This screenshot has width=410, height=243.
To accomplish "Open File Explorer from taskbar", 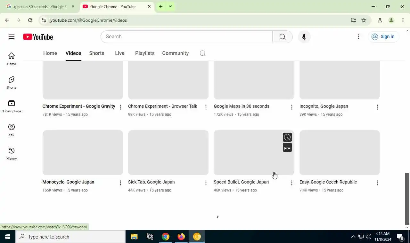I will 134,237.
